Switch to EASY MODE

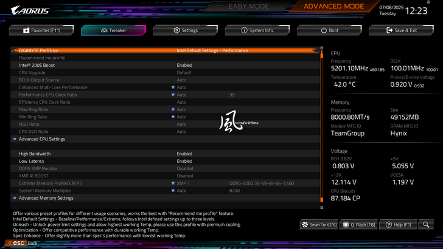249,6
